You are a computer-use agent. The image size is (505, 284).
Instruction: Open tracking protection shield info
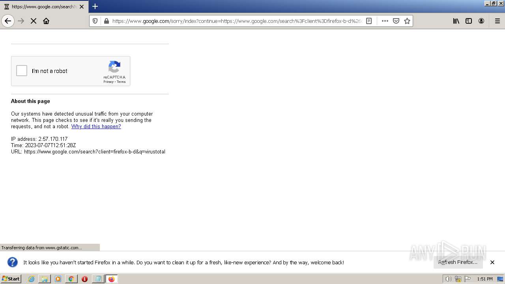coord(95,21)
